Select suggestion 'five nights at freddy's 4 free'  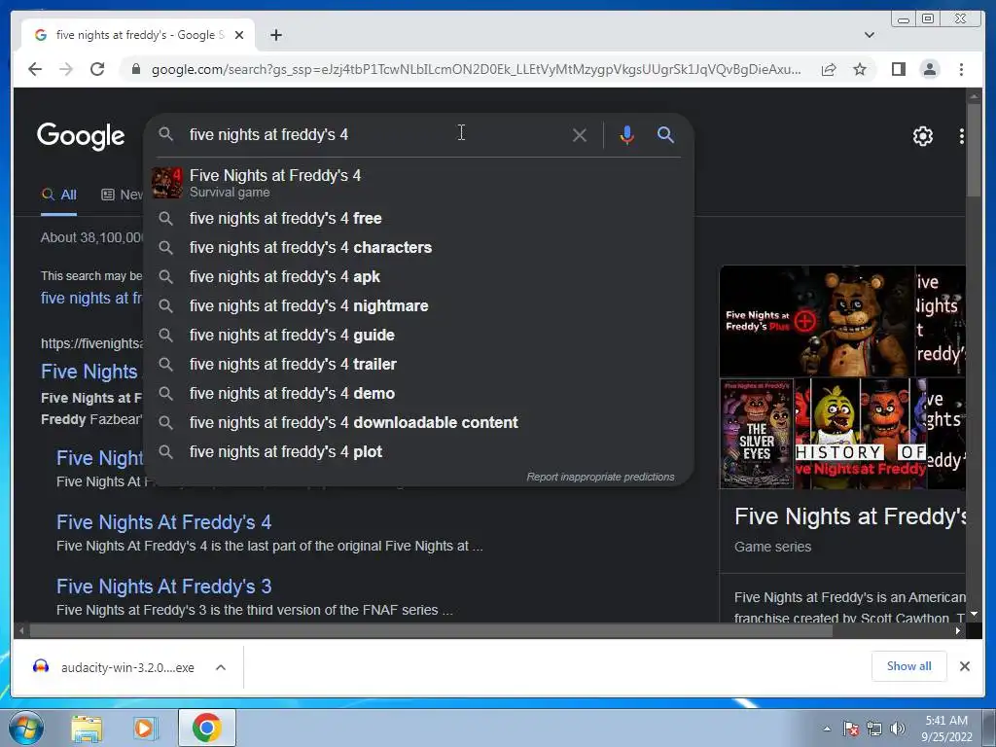[419, 219]
